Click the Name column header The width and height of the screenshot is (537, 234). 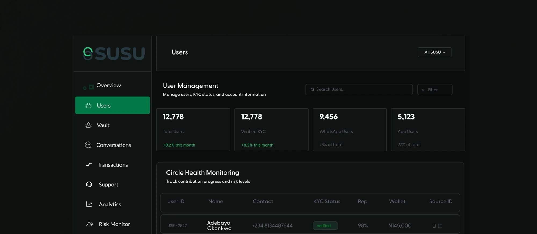[x=216, y=201]
